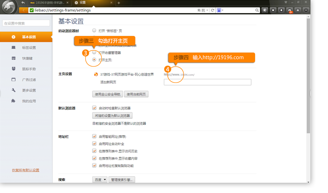Open the downloads toolbar icon
The image size is (328, 193).
[x=281, y=10]
